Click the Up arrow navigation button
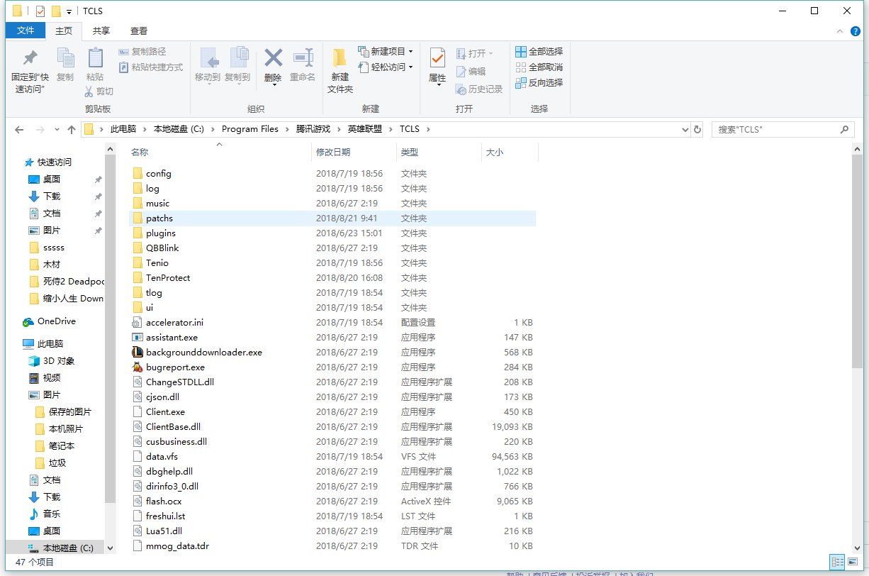869x576 pixels. coord(71,130)
